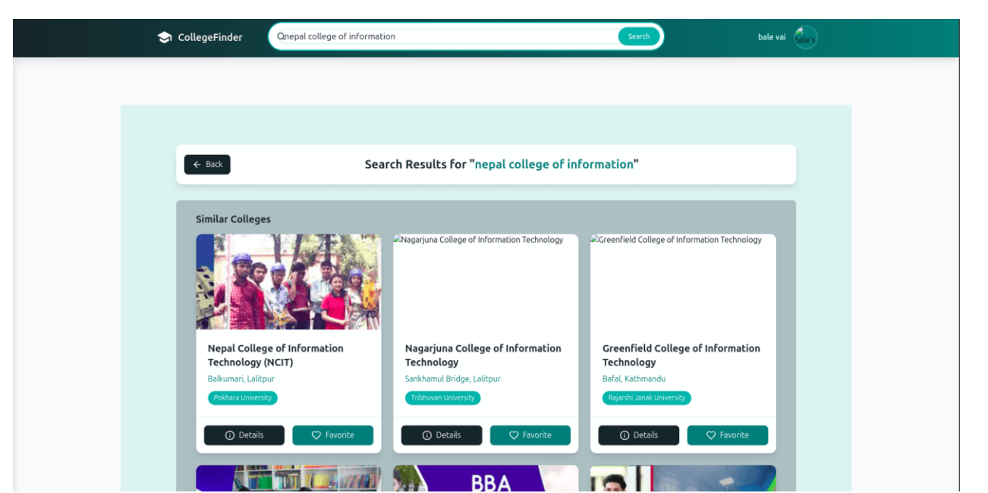The image size is (988, 493).
Task: Toggle Favorite for Greenfield College
Action: click(x=727, y=435)
